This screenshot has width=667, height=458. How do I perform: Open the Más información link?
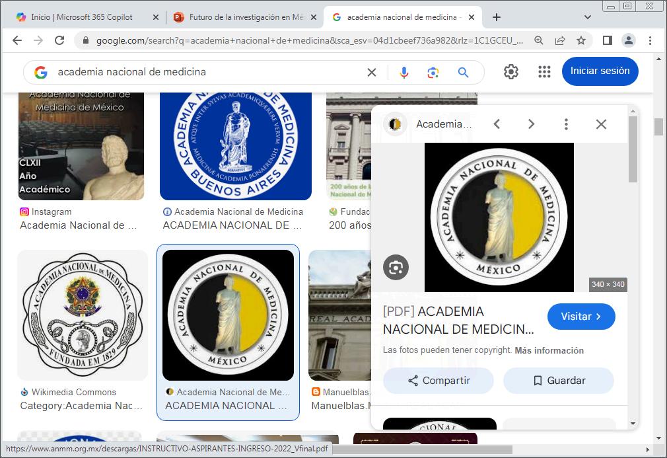point(549,350)
